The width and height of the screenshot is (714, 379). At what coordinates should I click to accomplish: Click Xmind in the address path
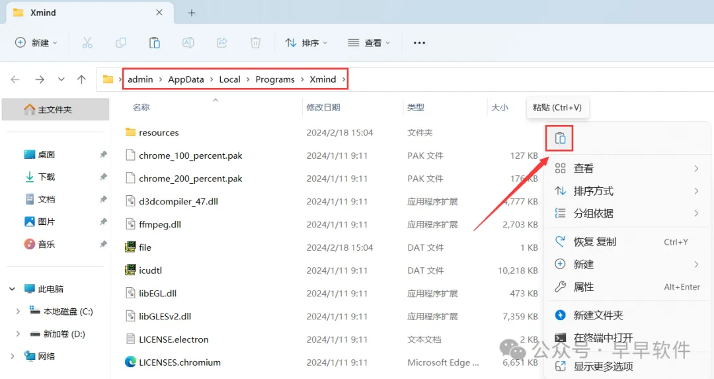click(323, 79)
